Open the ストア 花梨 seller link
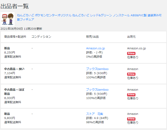This screenshot has width=167, height=130. (x=94, y=114)
